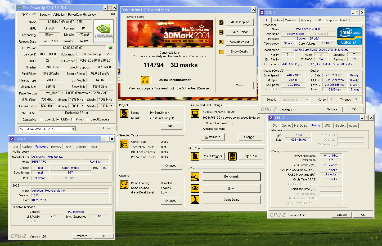Open the GPU selection dropdown in GPU-Z

[x=74, y=129]
